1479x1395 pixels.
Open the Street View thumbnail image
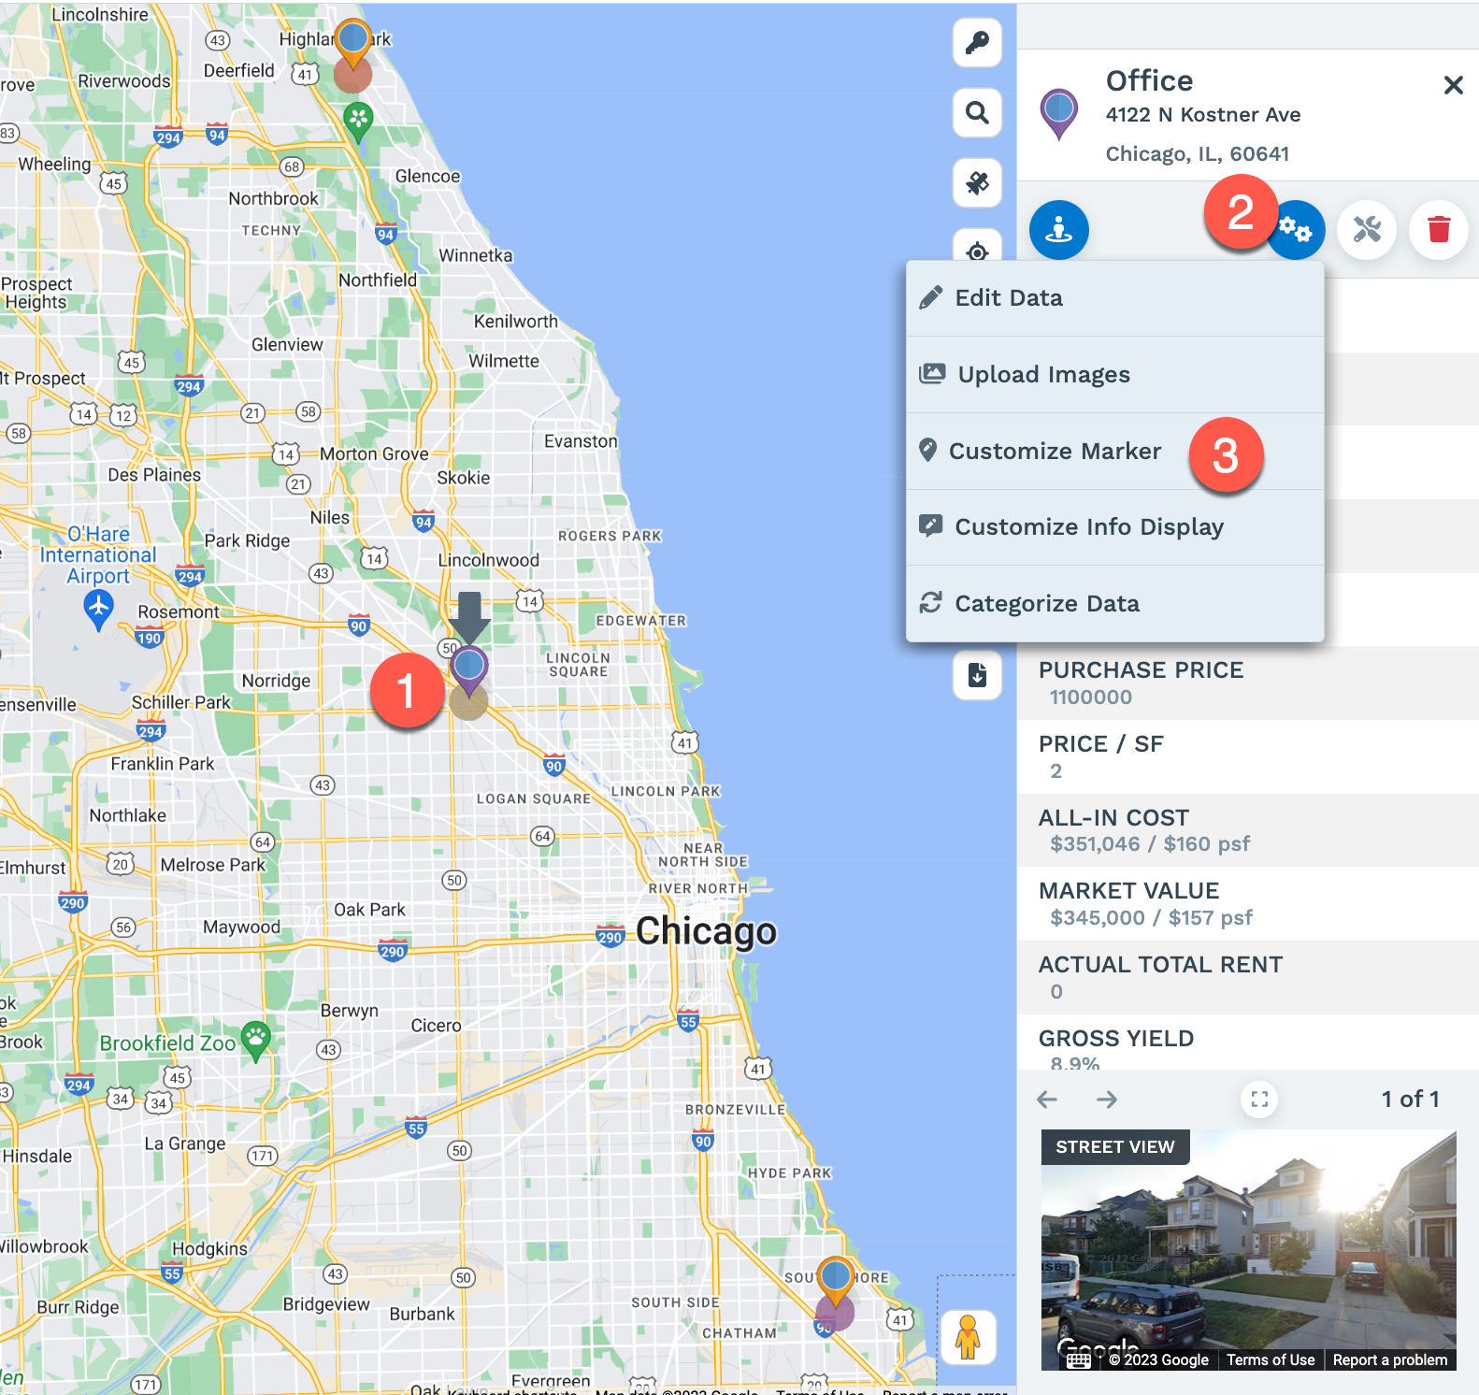(1249, 1250)
